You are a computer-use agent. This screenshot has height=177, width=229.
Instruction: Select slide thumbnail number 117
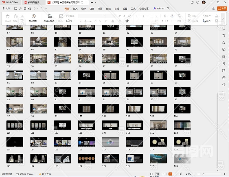click(110, 142)
